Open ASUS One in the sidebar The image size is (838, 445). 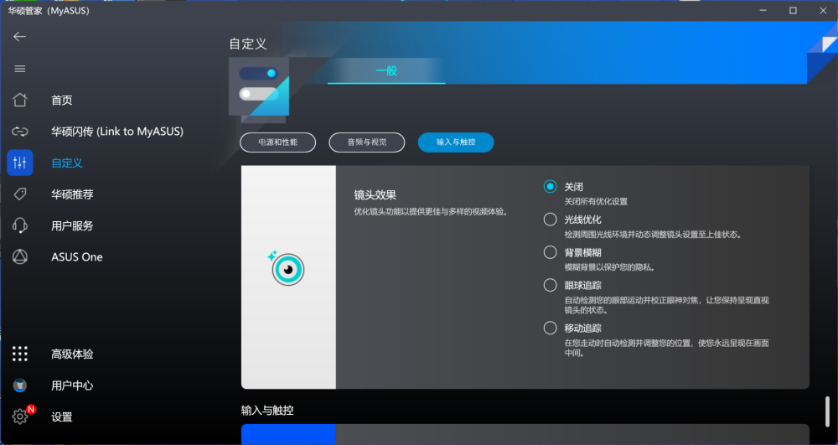tap(77, 257)
